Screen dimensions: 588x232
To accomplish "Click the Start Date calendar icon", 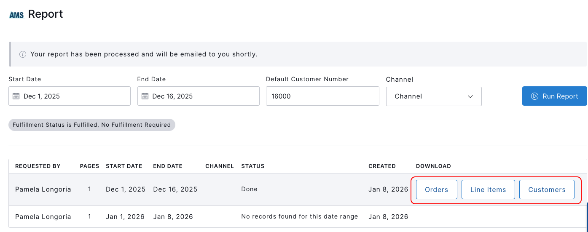I will pyautogui.click(x=16, y=96).
